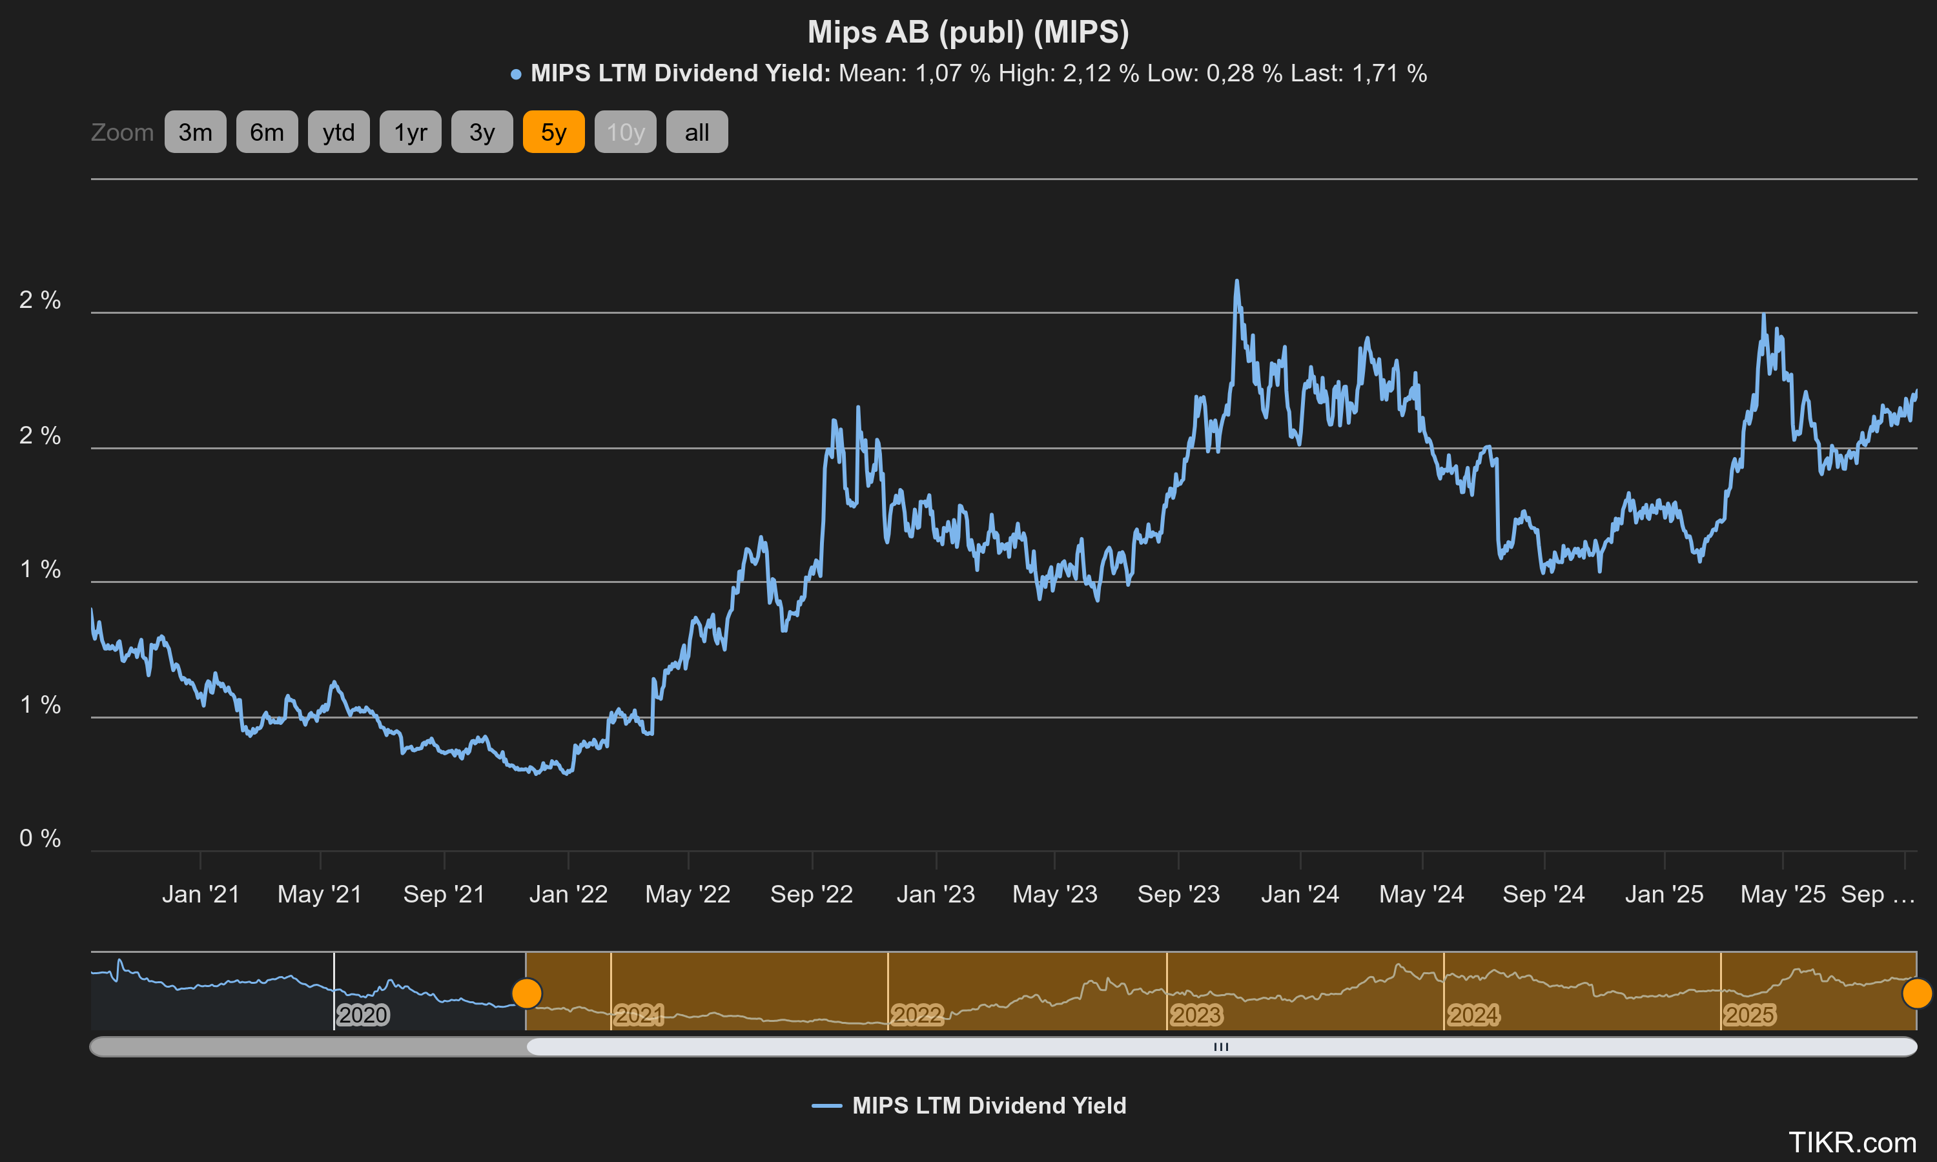Image resolution: width=1937 pixels, height=1162 pixels.
Task: Click the 2022 label in navigator
Action: click(x=917, y=1015)
